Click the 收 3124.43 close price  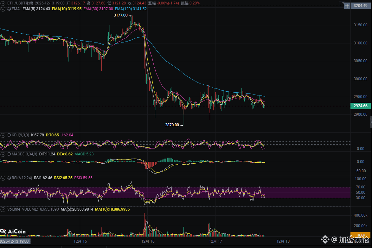[x=137, y=3]
